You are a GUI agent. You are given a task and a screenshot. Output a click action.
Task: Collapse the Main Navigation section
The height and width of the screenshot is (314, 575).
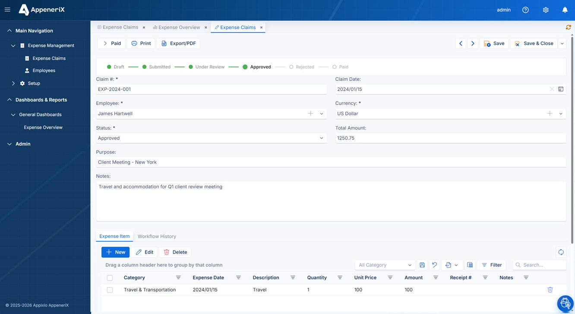coord(9,31)
